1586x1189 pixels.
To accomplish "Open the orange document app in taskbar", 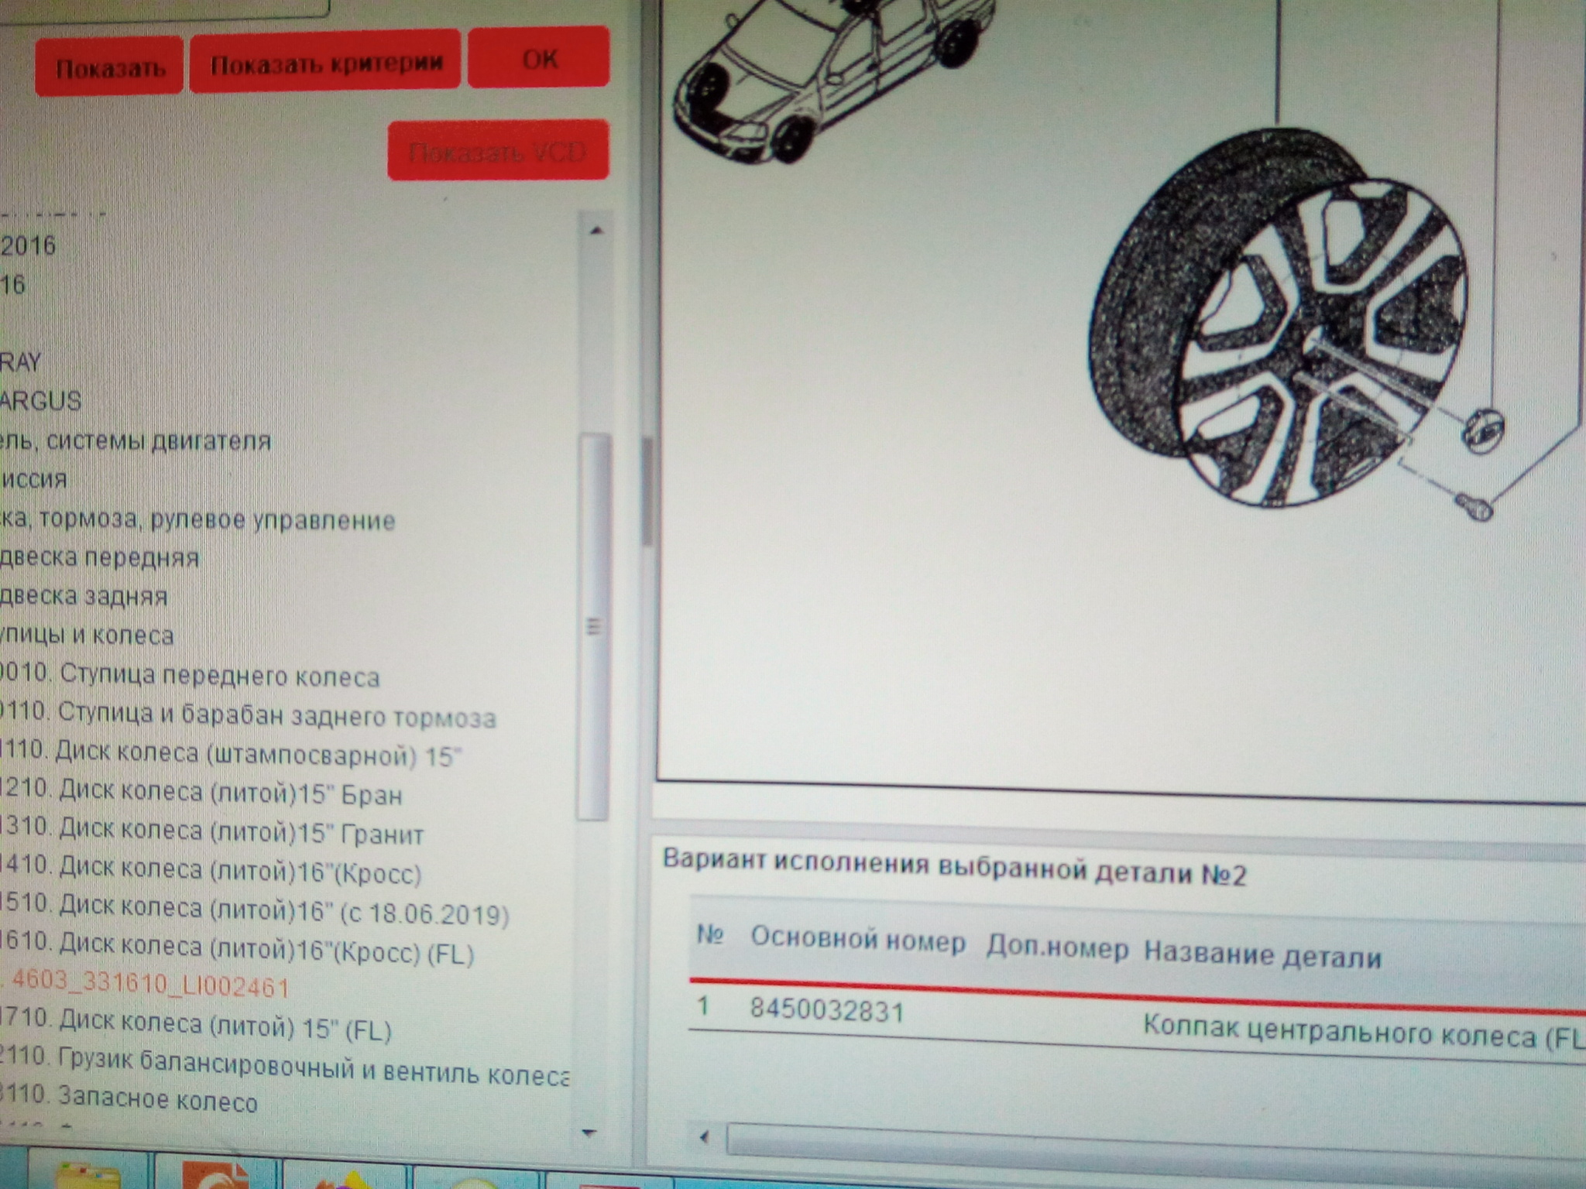I will pos(215,1176).
